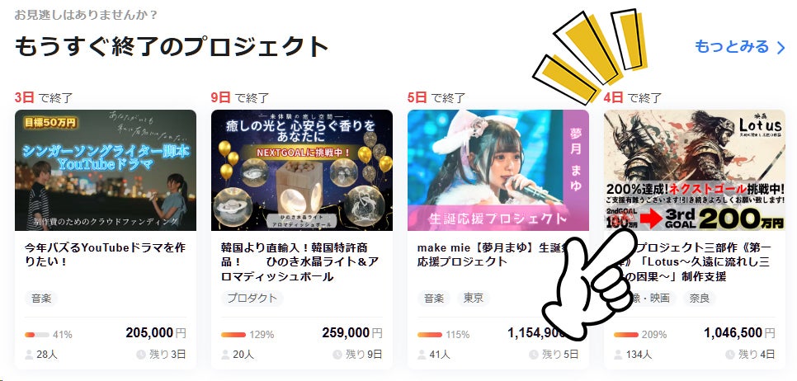
Task: Click the 209% funding progress bar
Action: 626,335
